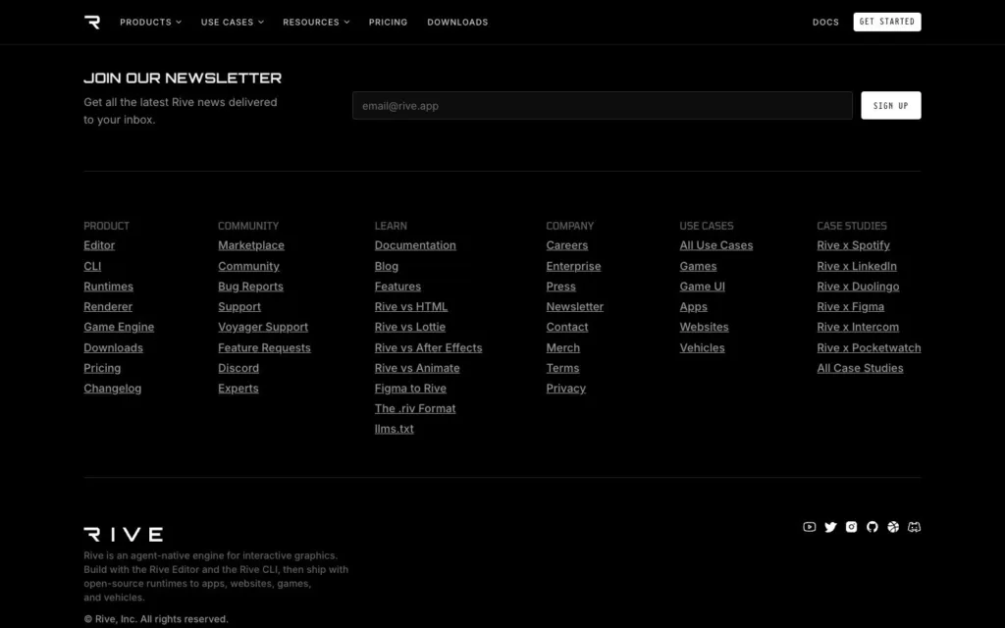The height and width of the screenshot is (628, 1005).
Task: Open the Rive vs HTML link
Action: [x=411, y=307]
